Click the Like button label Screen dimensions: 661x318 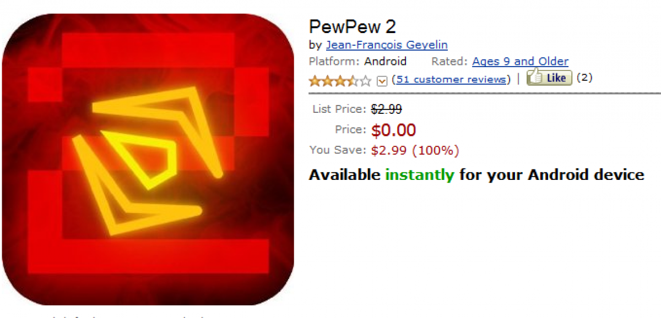(x=556, y=78)
